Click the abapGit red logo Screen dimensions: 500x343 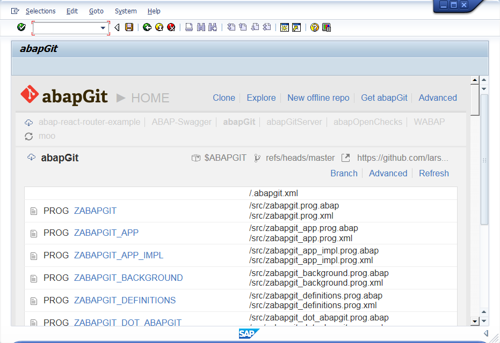tap(30, 94)
